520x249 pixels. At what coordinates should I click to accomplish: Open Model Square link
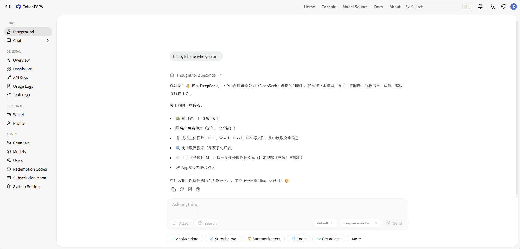[355, 7]
